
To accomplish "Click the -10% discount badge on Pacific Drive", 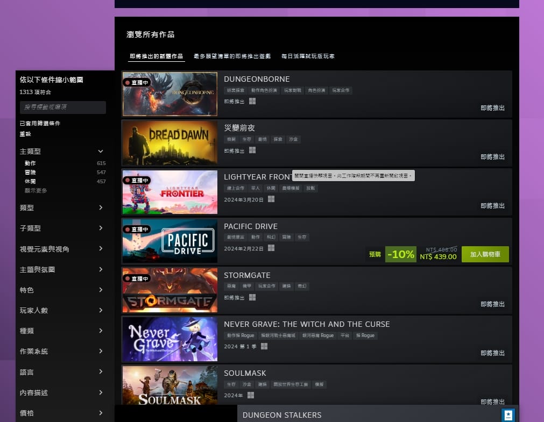I will pos(401,254).
